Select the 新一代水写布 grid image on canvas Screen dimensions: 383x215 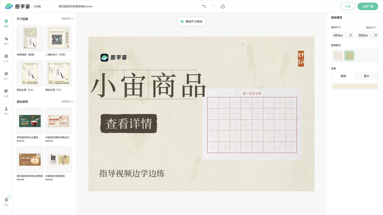[252, 124]
